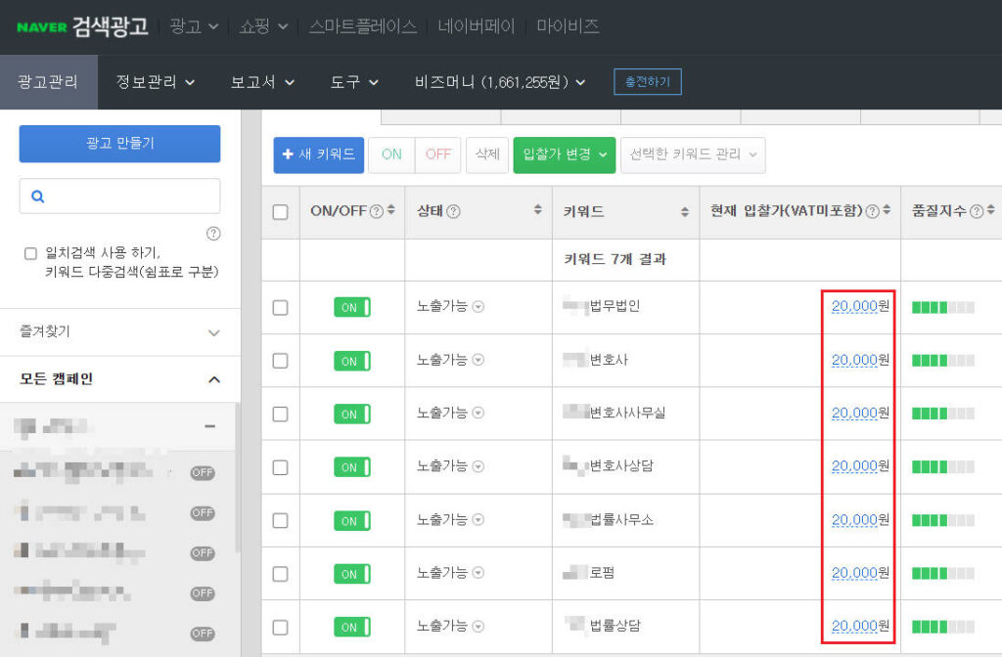The width and height of the screenshot is (1002, 657).
Task: Click the 품질지수 bar for 변호사 row
Action: pyautogui.click(x=943, y=361)
